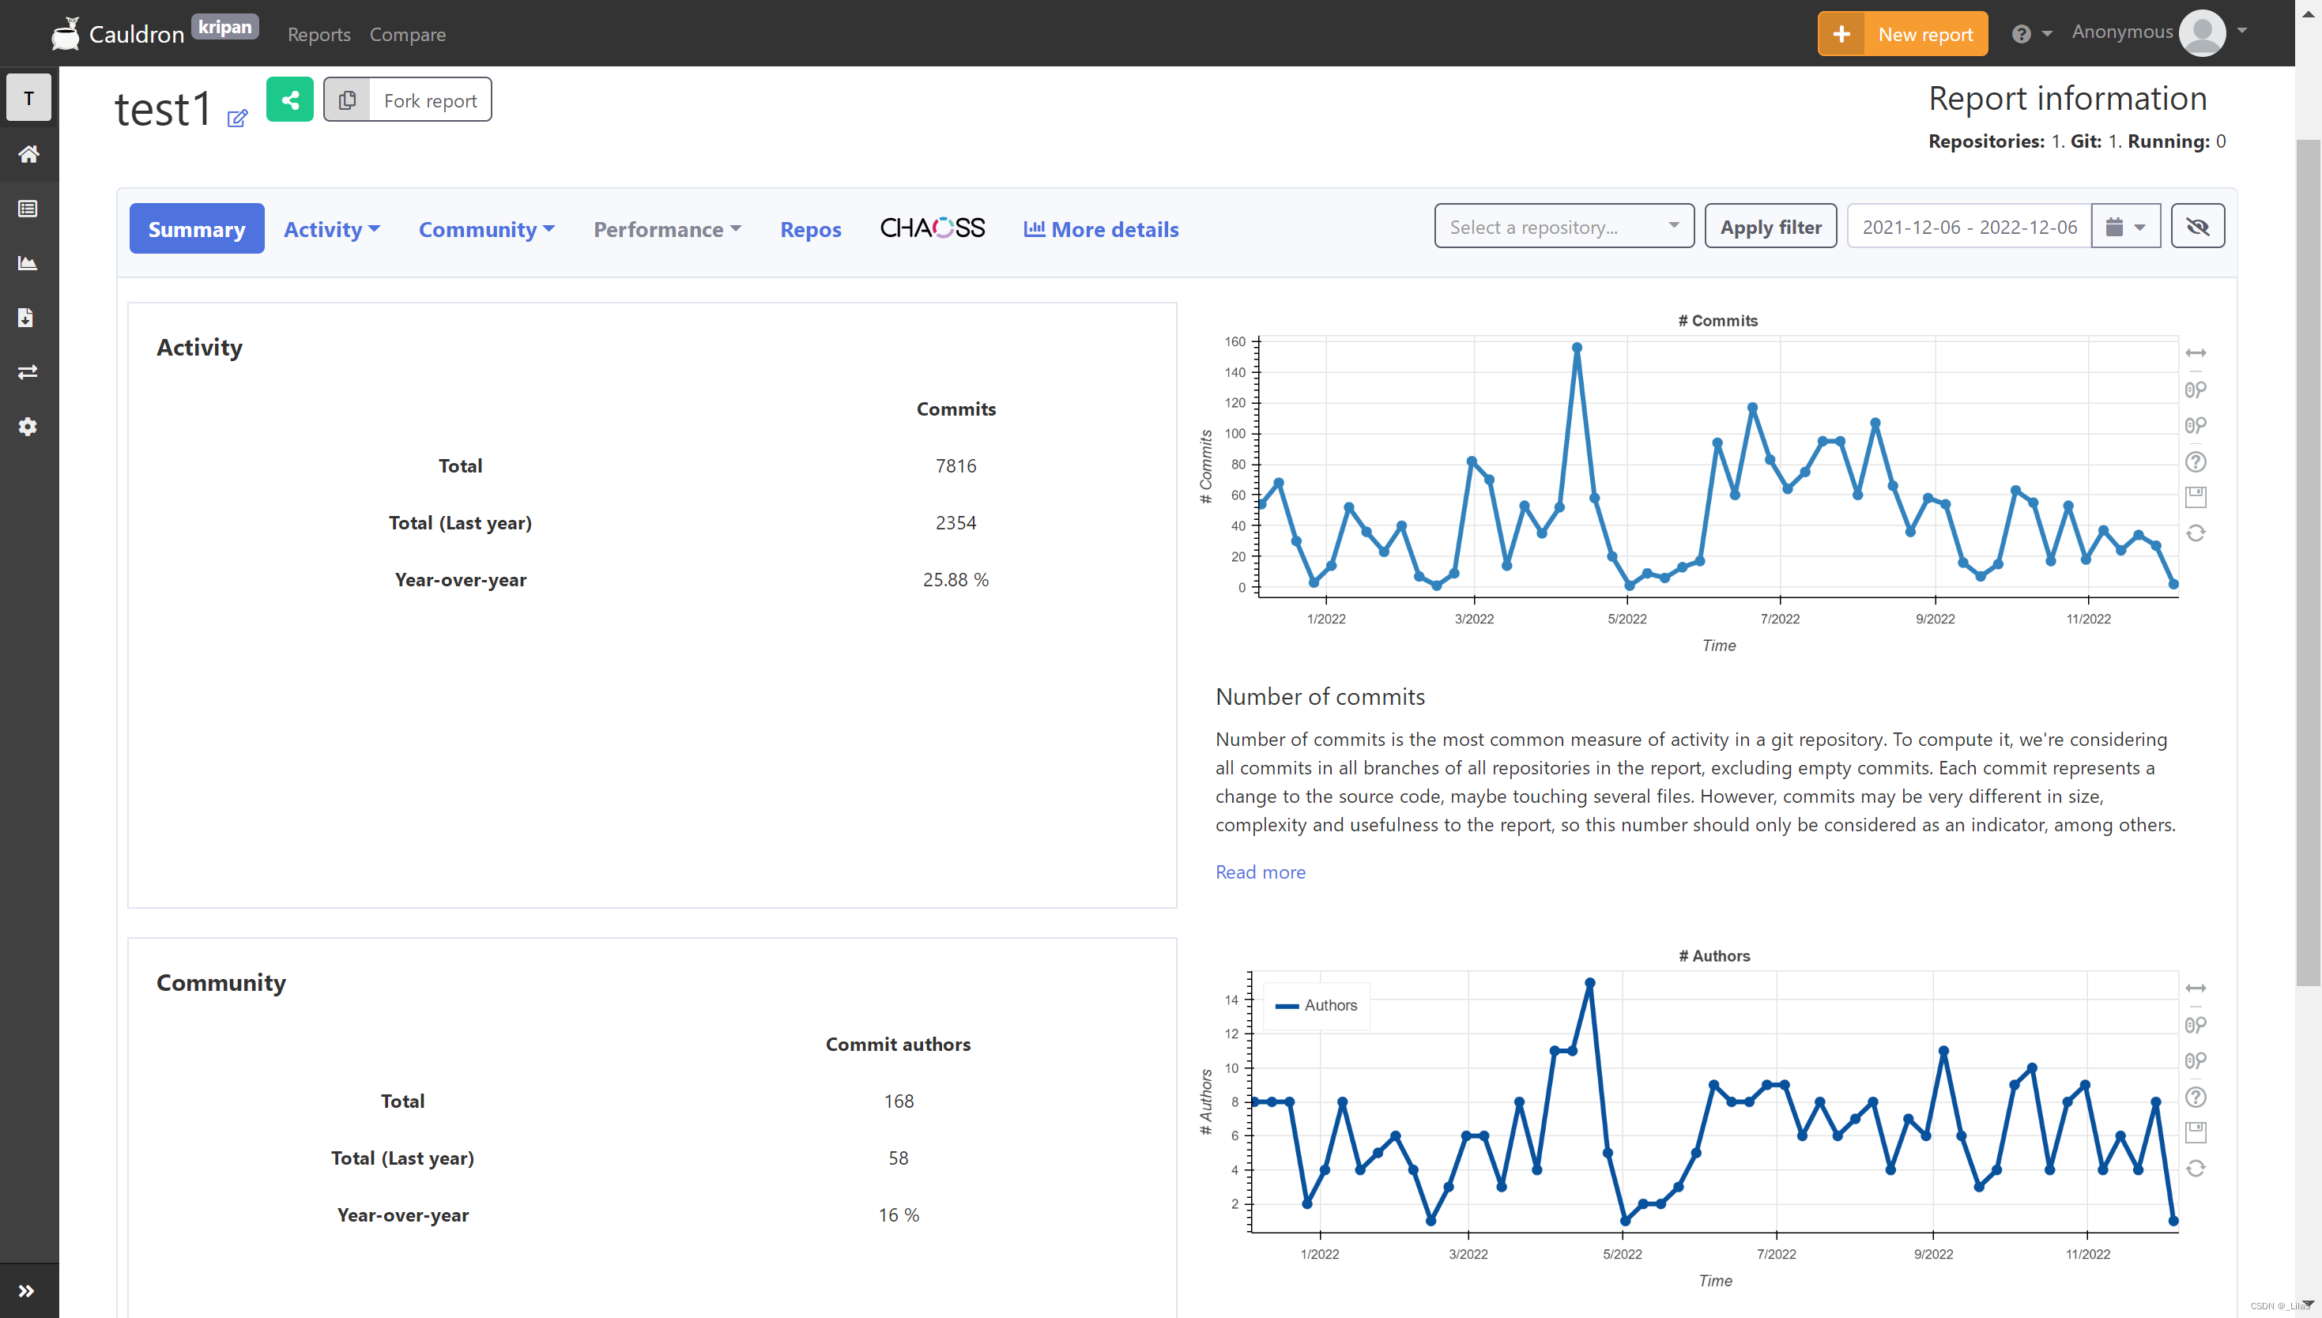
Task: Reset the Authors chart view
Action: coord(2196,1169)
